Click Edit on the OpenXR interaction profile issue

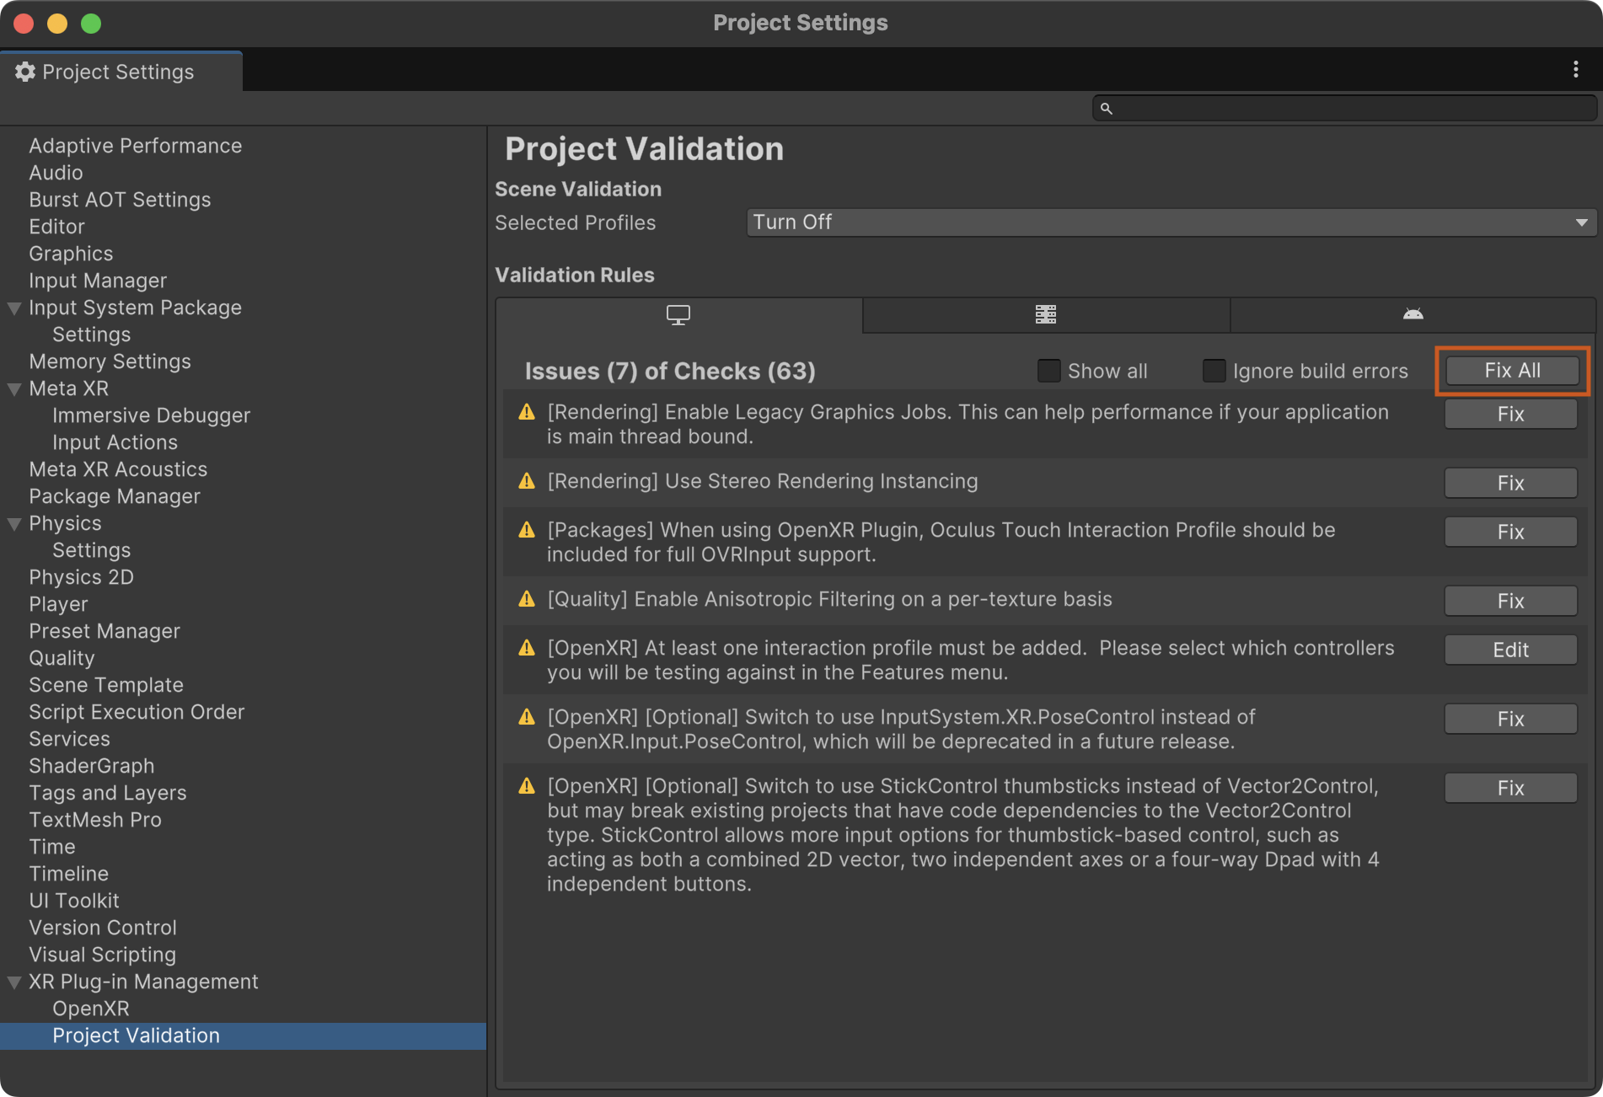(x=1509, y=650)
